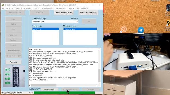Image resolution: width=170 pixels, height=95 pixels.
Task: Click the Impressão Serial button
Action: coord(70,89)
